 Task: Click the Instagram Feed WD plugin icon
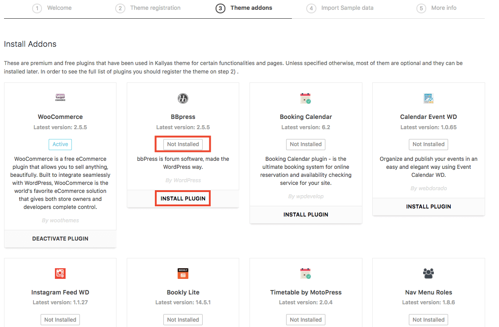point(60,273)
